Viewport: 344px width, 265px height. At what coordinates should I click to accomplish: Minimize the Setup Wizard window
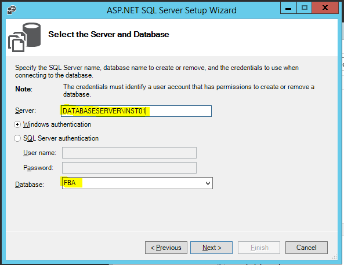pyautogui.click(x=288, y=8)
